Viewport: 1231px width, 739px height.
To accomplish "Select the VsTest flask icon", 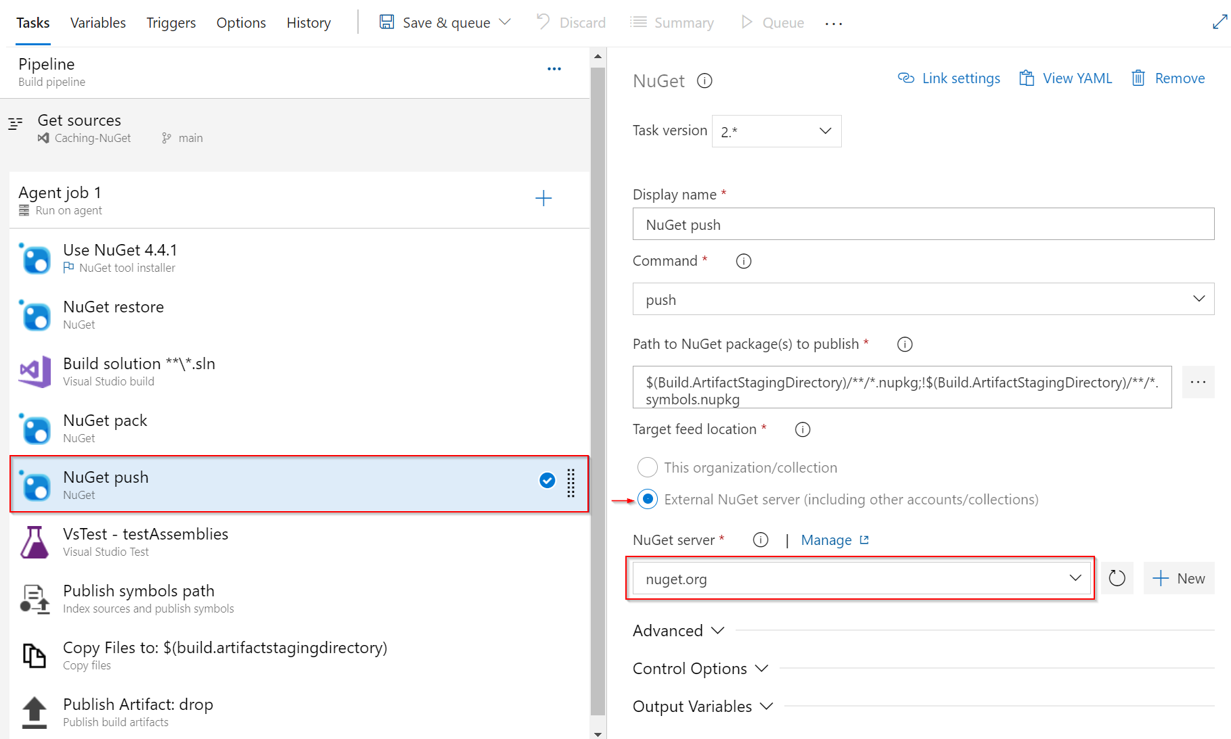I will [35, 542].
